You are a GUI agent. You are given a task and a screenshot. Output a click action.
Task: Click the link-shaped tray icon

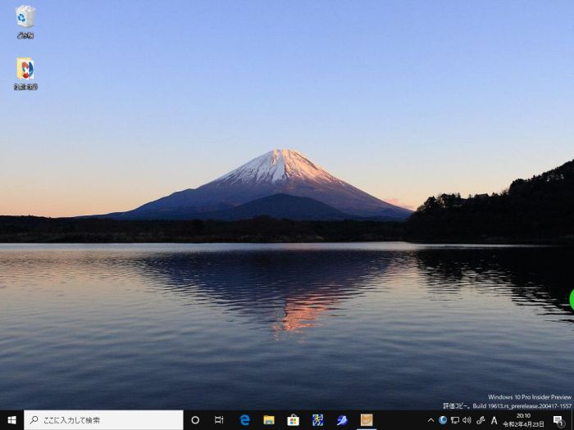pyautogui.click(x=480, y=420)
